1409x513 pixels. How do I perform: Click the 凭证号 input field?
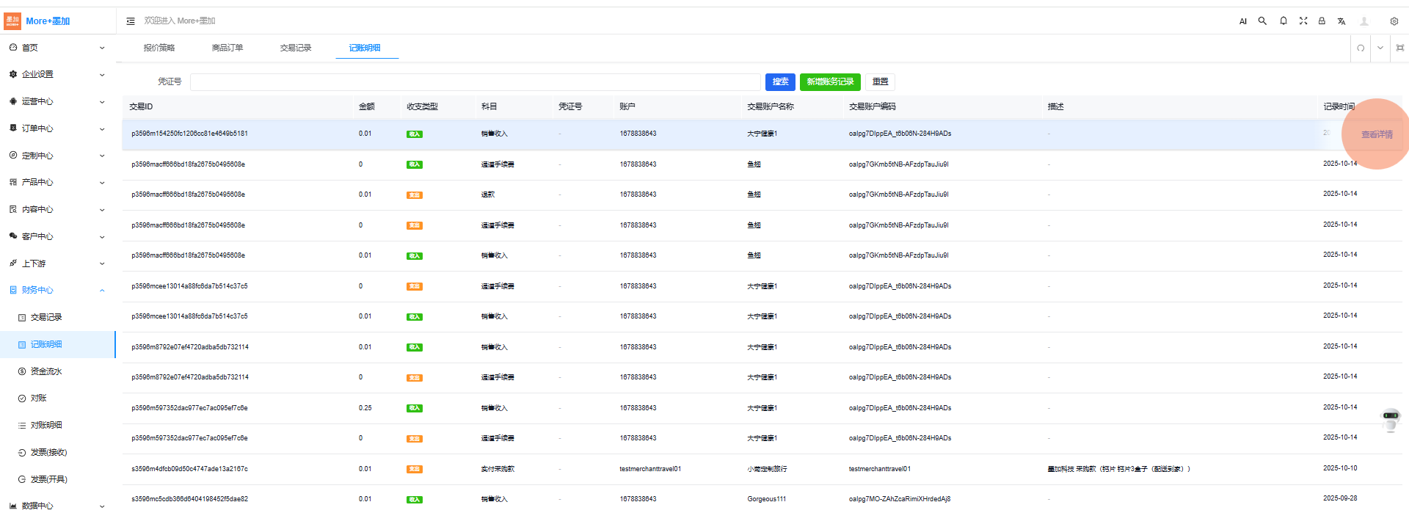pos(475,81)
